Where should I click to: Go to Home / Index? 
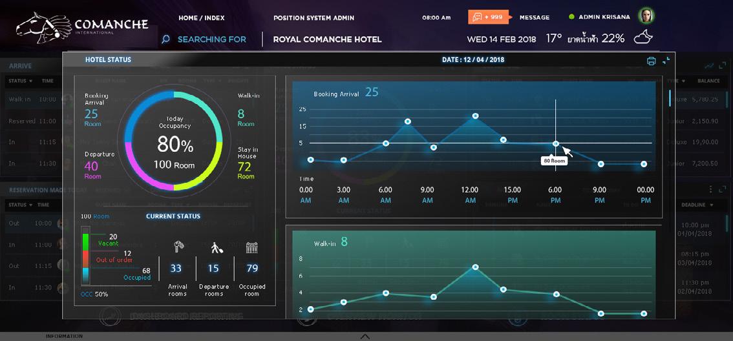[x=202, y=17]
